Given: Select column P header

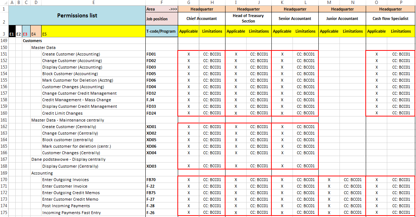Looking at the screenshot, I should [x=401, y=3].
